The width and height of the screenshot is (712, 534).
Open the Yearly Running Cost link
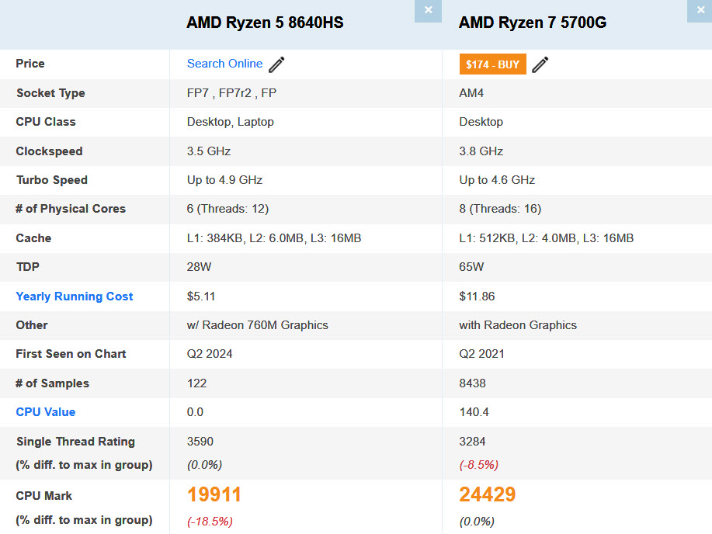click(75, 296)
